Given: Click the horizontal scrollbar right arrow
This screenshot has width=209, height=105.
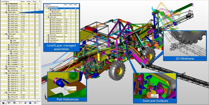Looking at the screenshot, I should [37, 100].
